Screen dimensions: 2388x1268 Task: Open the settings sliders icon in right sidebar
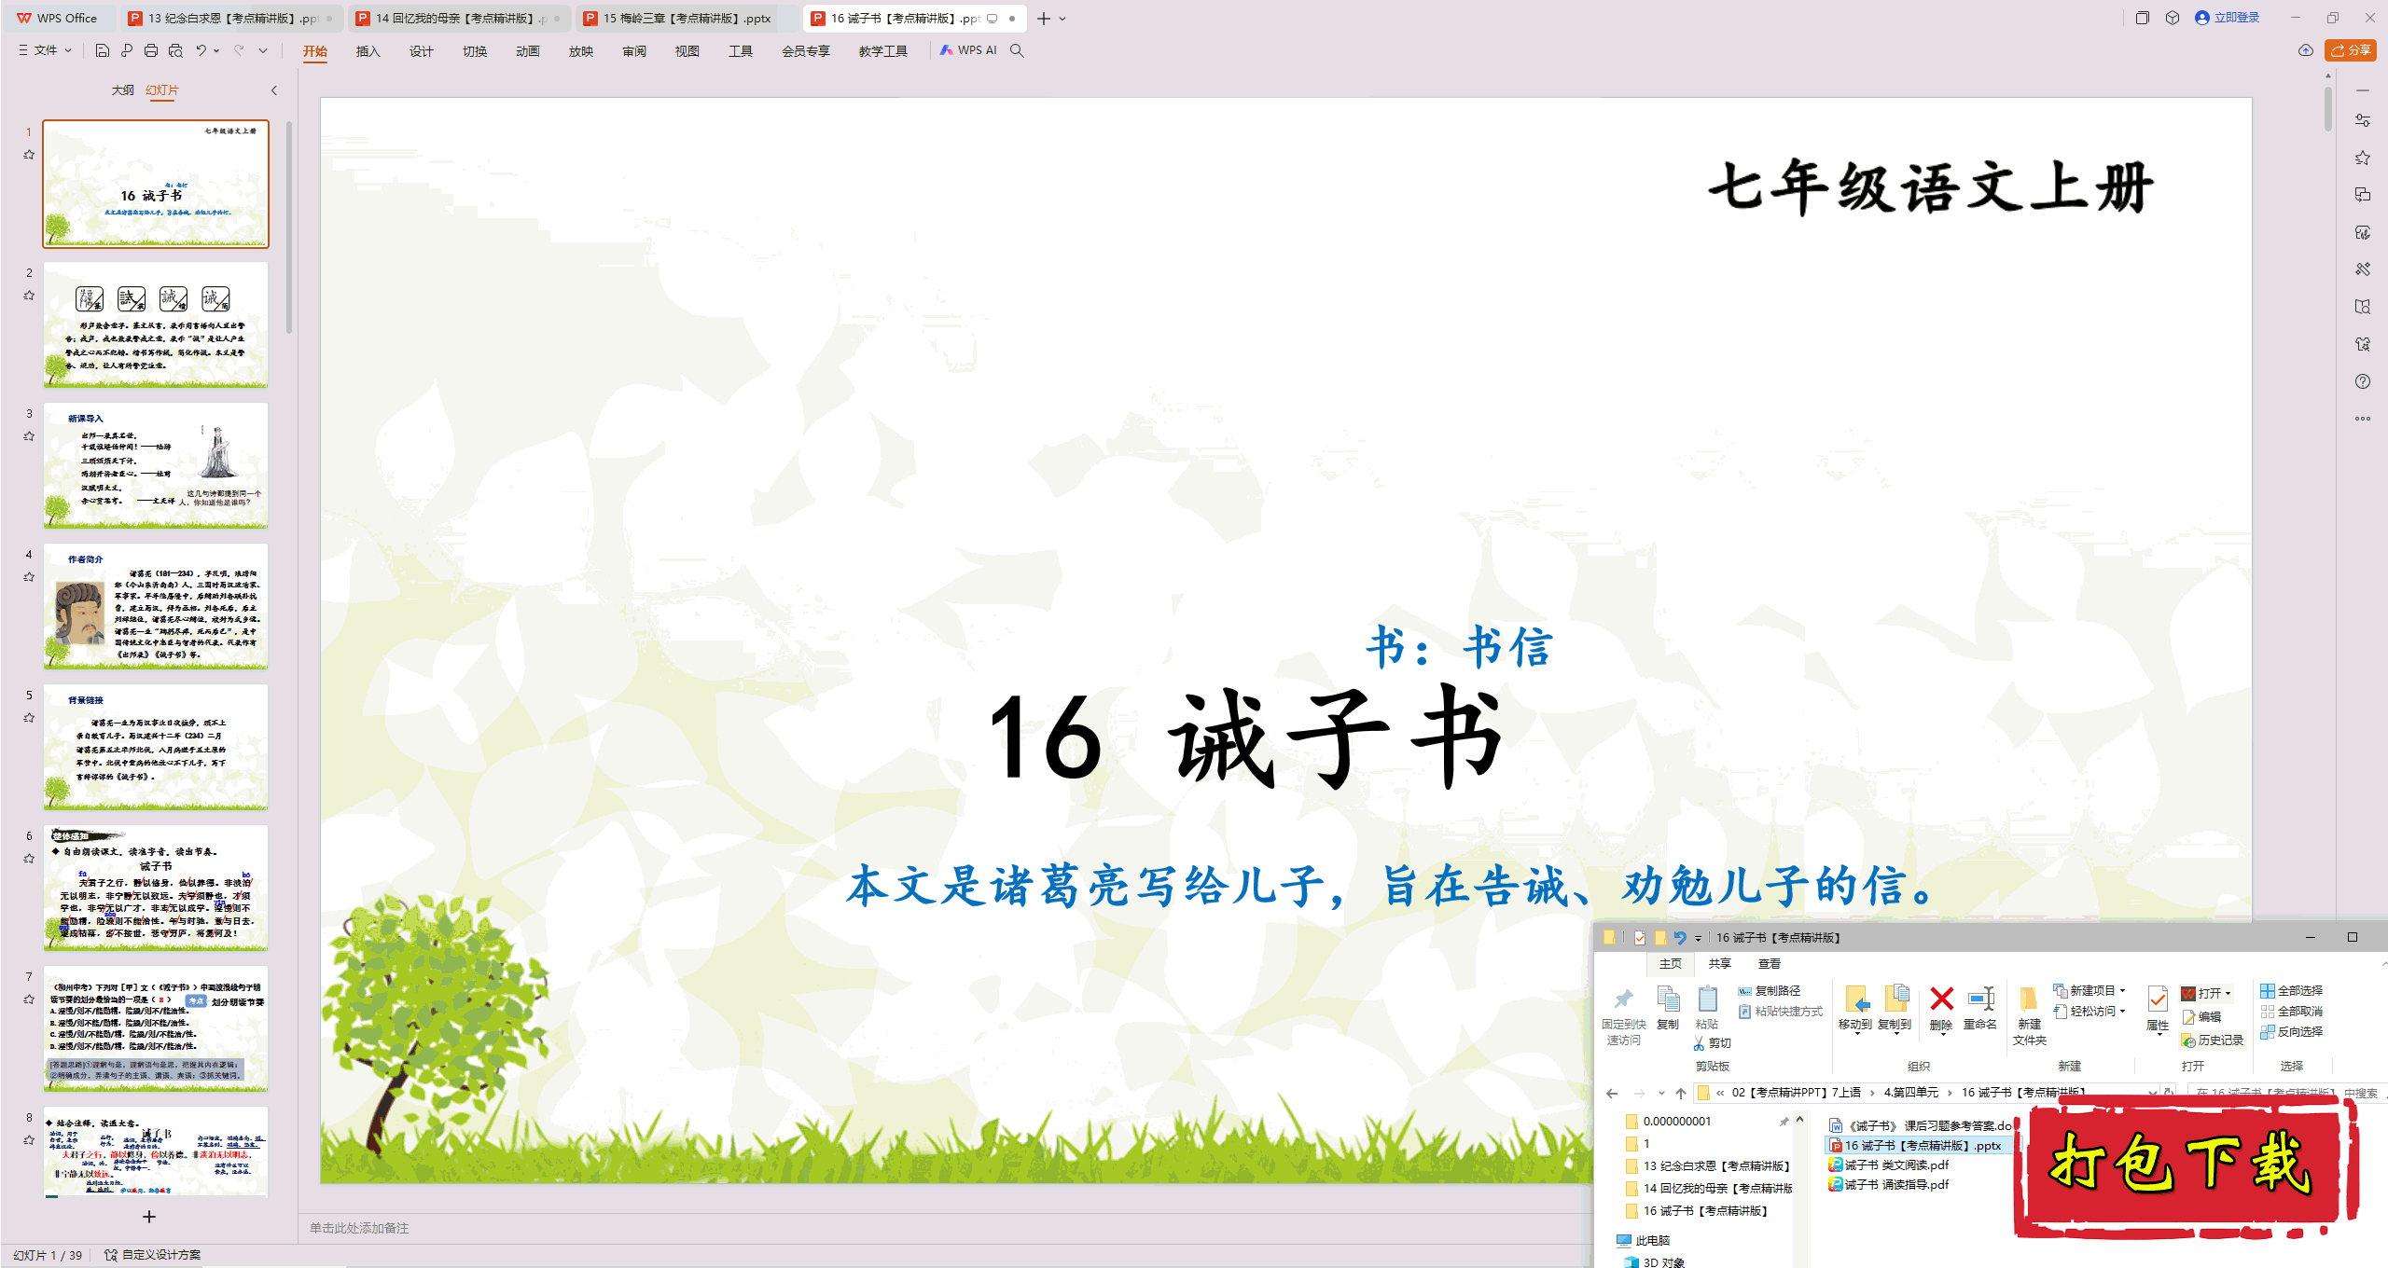point(2362,120)
